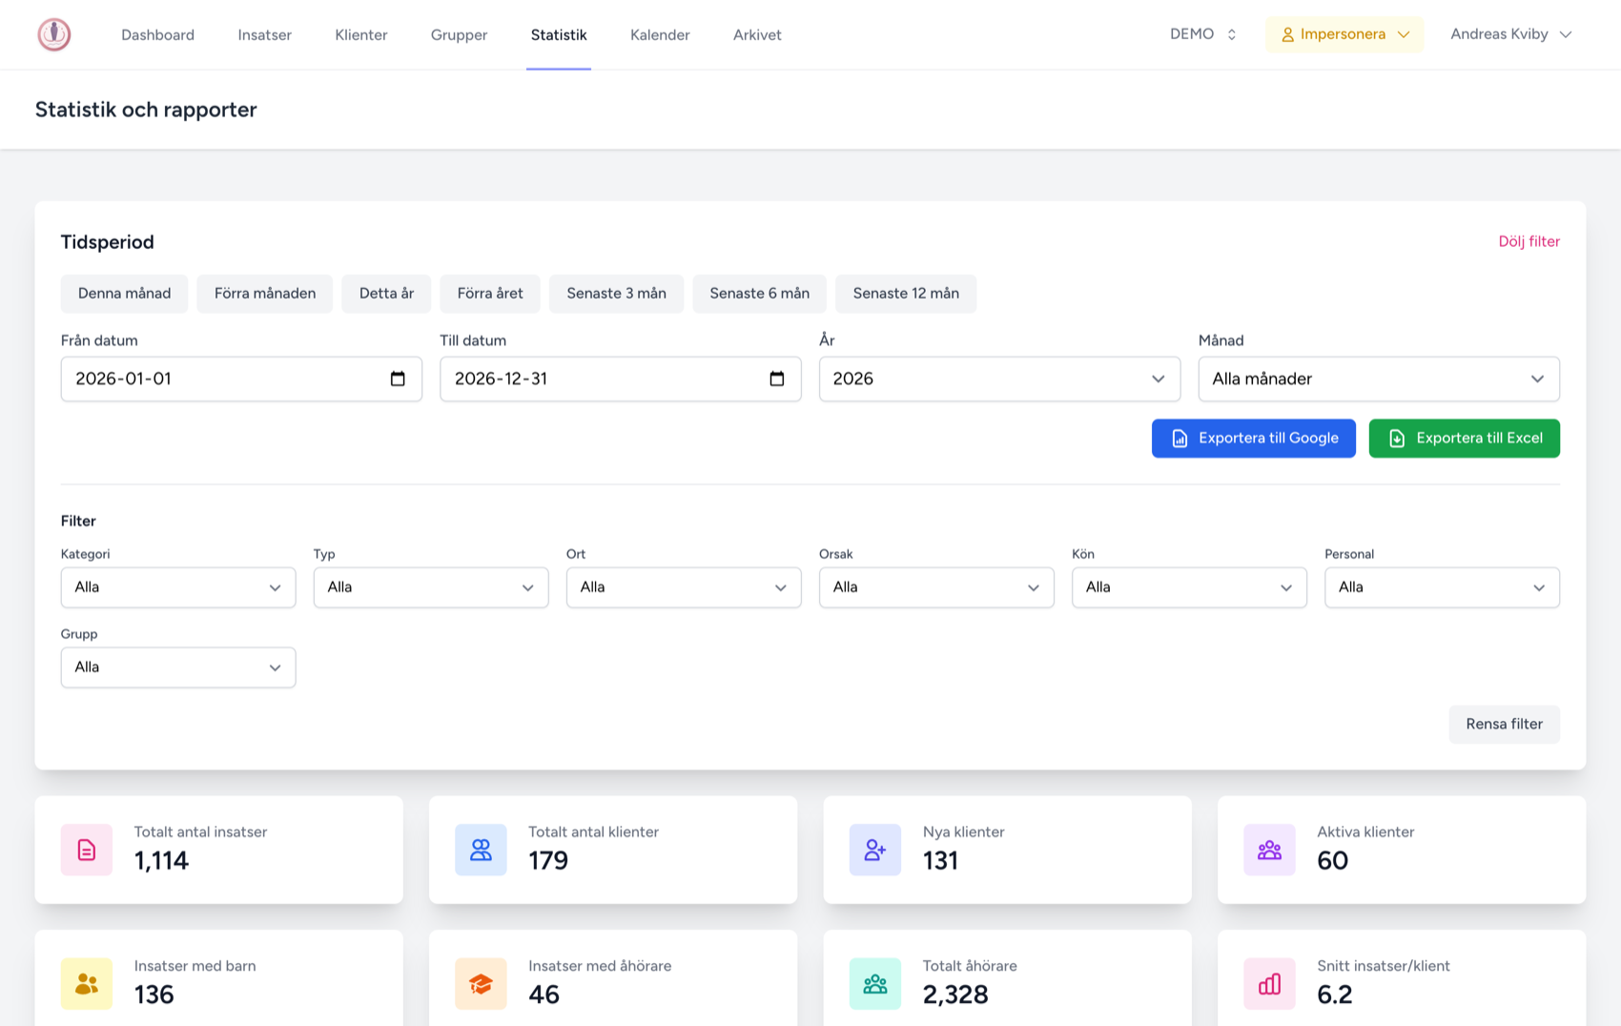Click the Dölj filter link
The height and width of the screenshot is (1026, 1621).
click(1529, 241)
